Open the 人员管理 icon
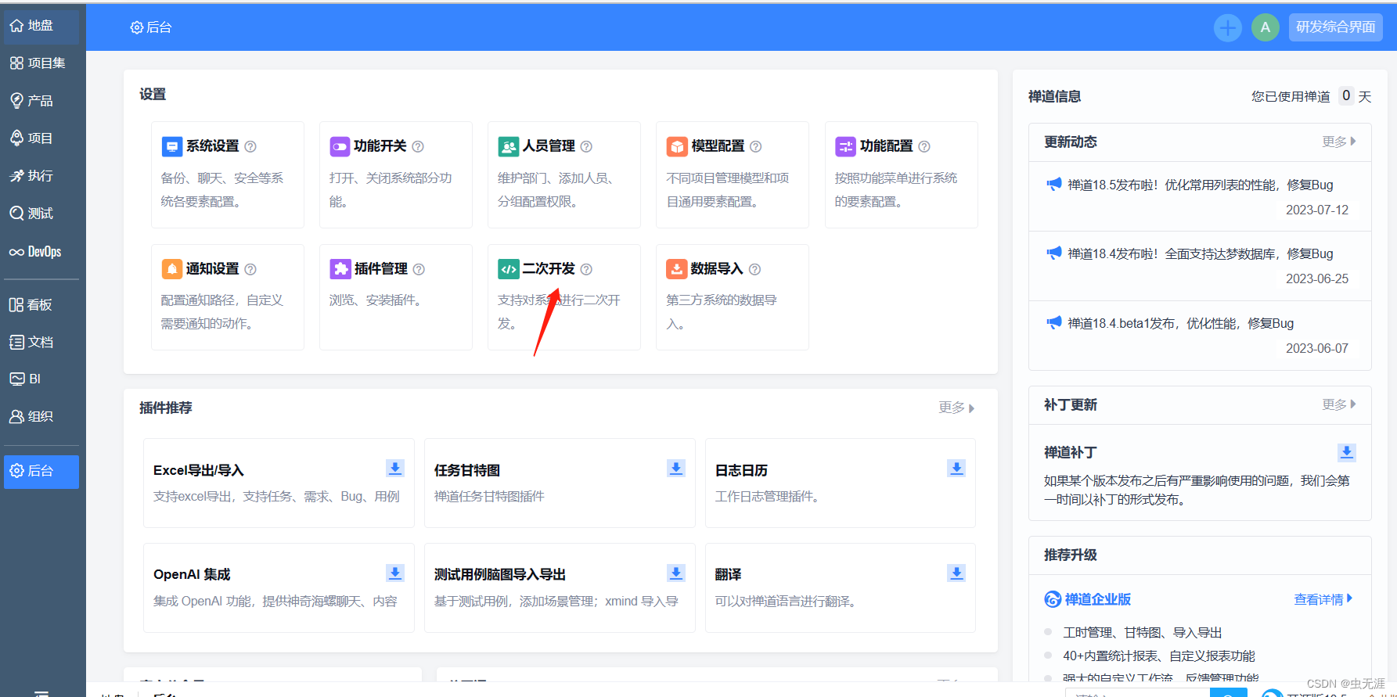 (x=509, y=146)
